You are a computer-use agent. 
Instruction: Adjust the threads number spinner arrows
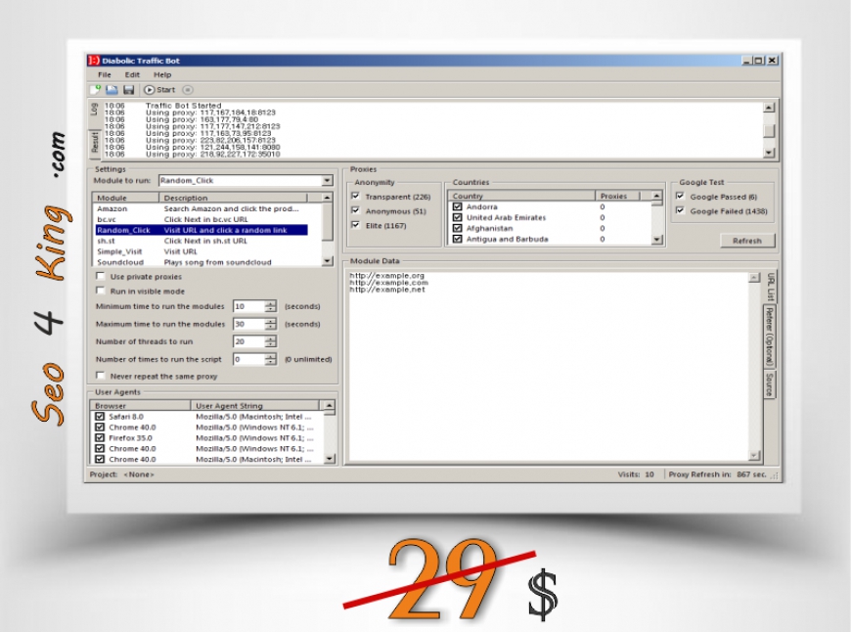270,341
